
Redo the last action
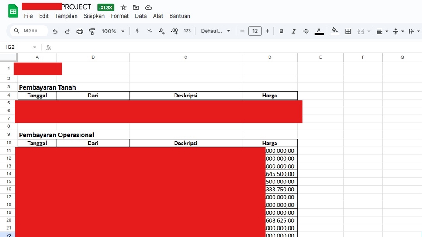point(67,31)
